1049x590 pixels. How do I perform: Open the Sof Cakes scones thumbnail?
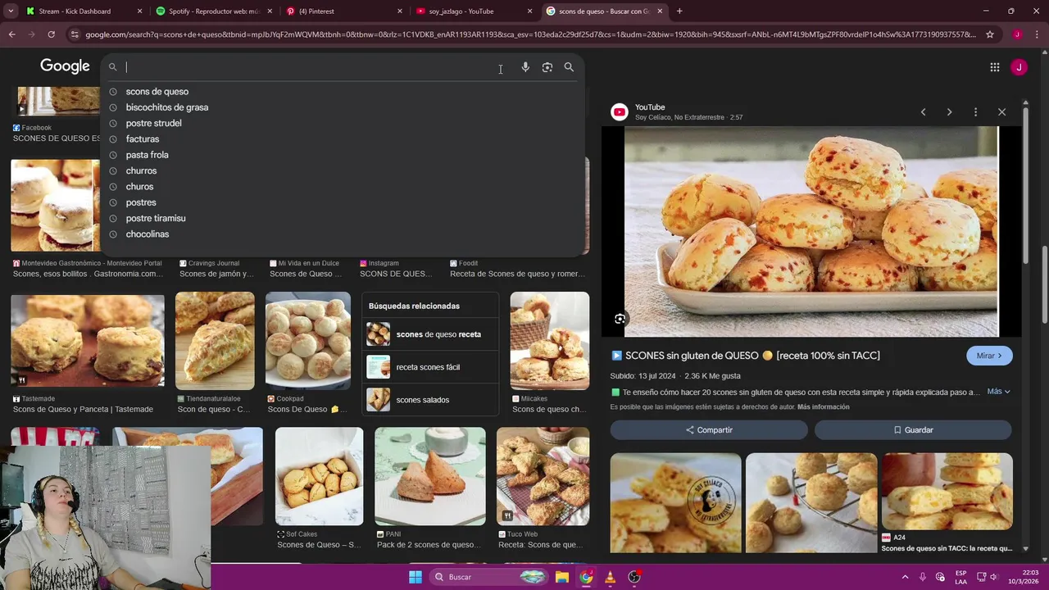click(x=319, y=476)
